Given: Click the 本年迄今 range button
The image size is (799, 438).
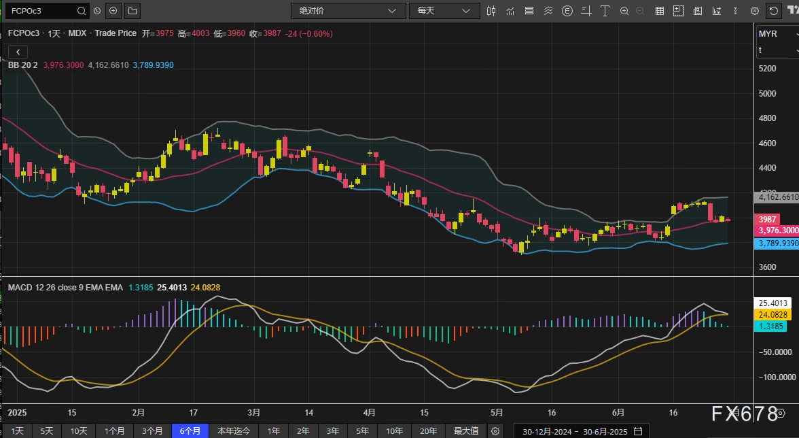Looking at the screenshot, I should point(234,431).
